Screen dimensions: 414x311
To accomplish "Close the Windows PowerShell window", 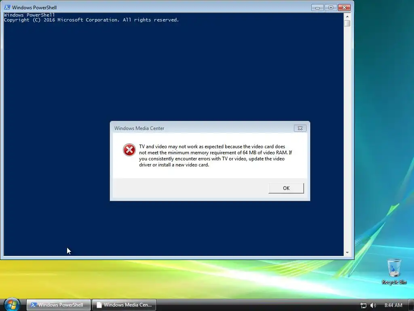I will coord(344,7).
